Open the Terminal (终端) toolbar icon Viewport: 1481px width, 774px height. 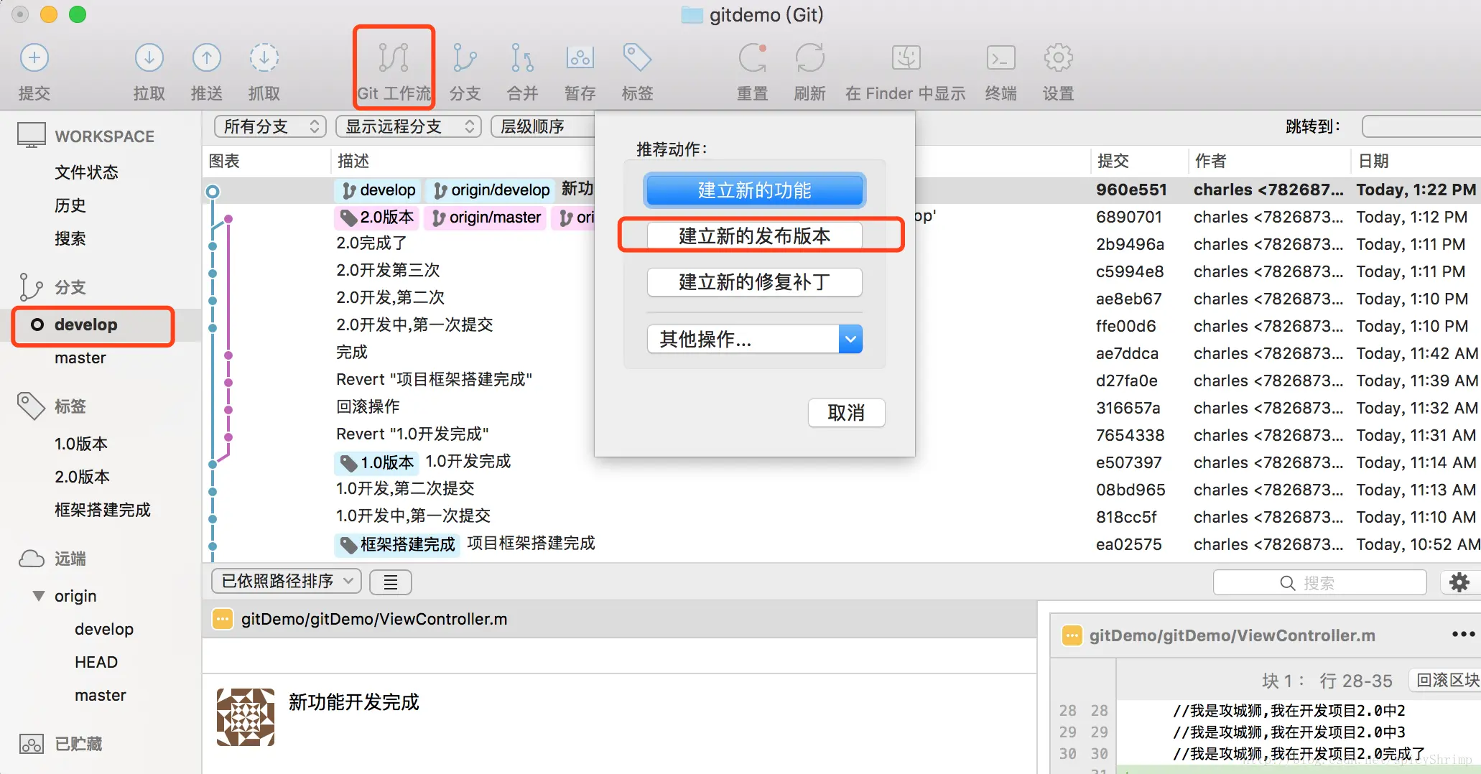(1001, 58)
